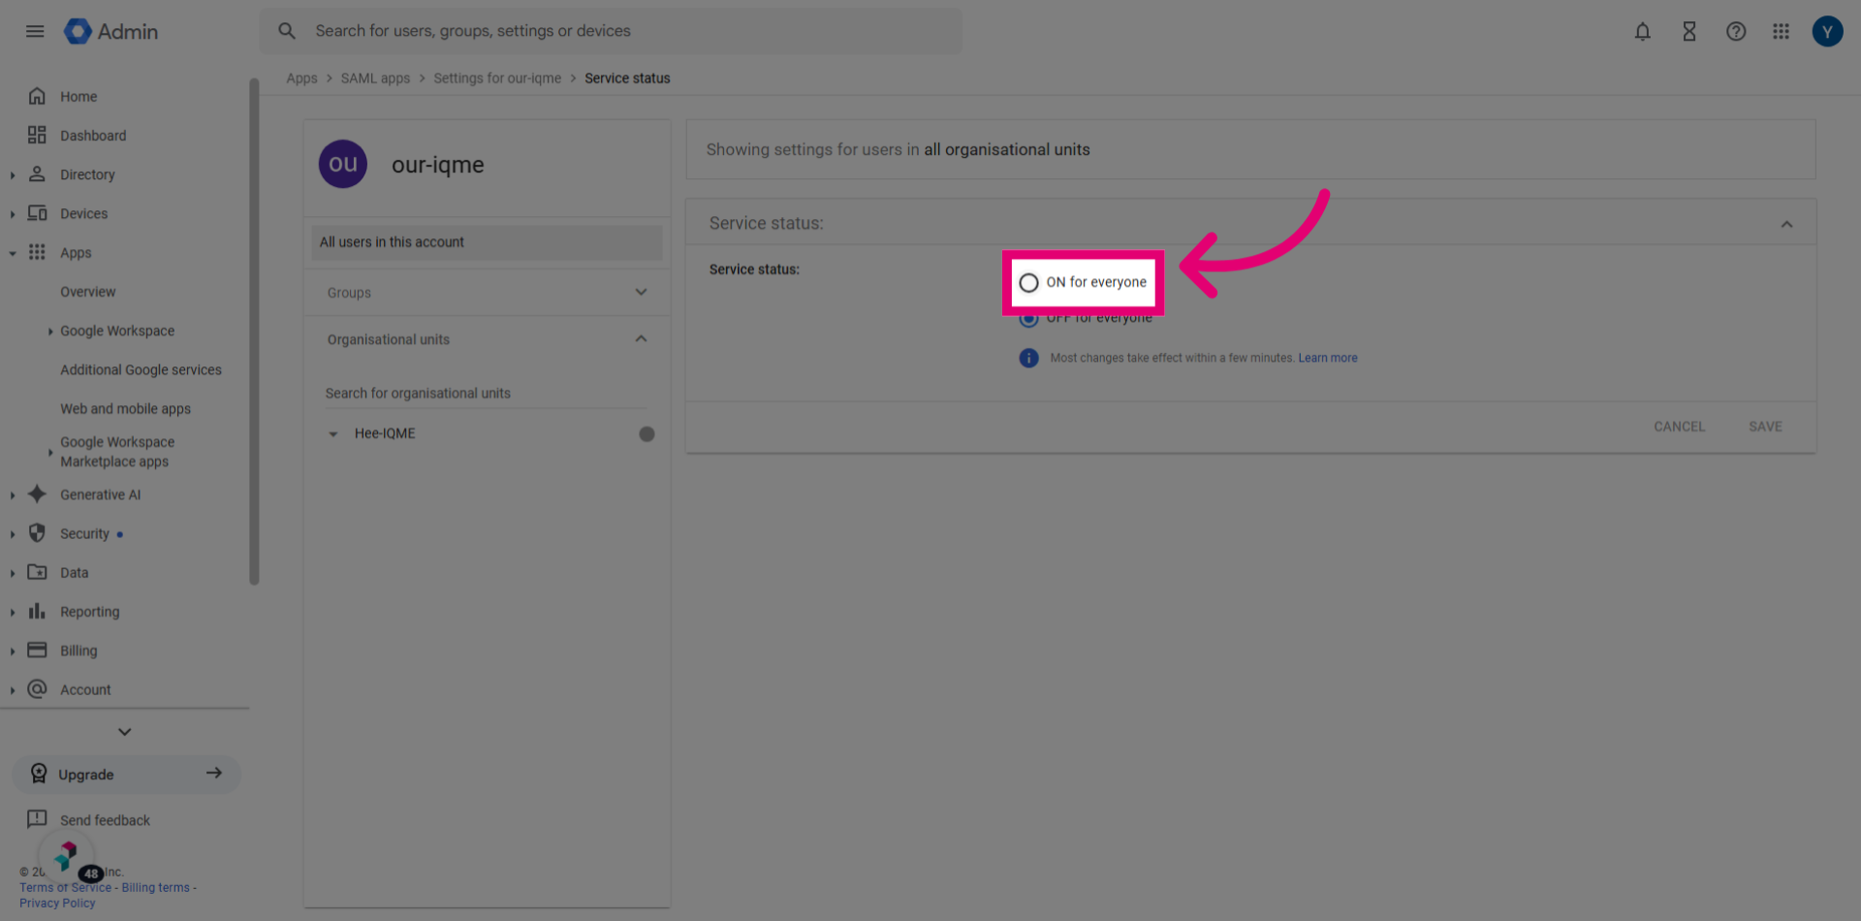Click the Security shield icon
The width and height of the screenshot is (1861, 921).
click(x=37, y=533)
